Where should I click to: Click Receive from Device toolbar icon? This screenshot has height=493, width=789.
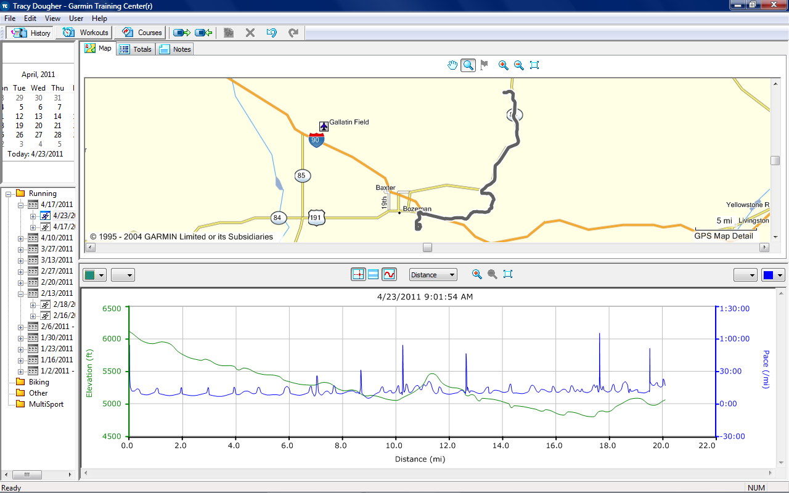[x=204, y=33]
